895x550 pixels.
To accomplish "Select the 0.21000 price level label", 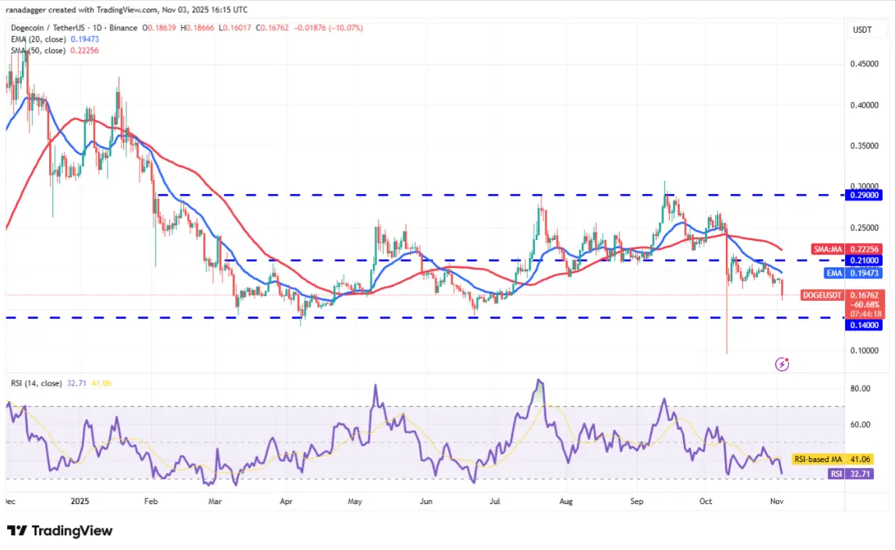I will pyautogui.click(x=863, y=260).
